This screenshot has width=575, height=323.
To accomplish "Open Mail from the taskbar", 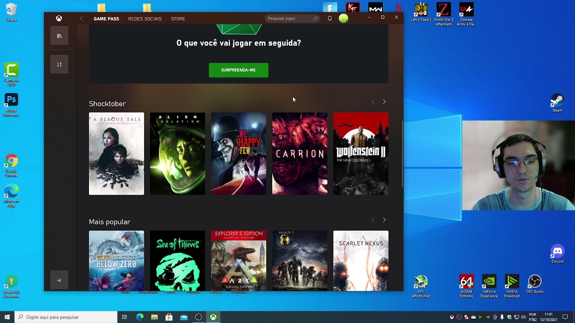I will pos(184,317).
